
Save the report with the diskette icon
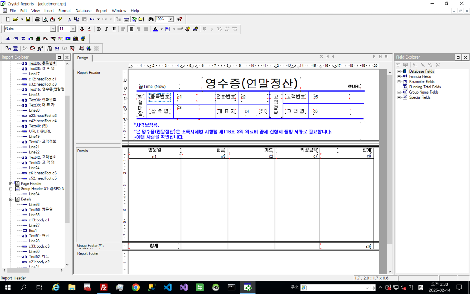click(28, 19)
